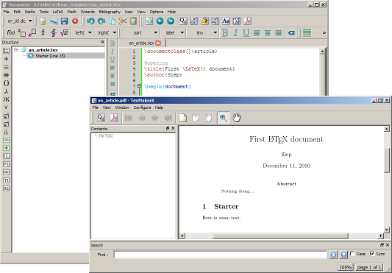Collapse the an_article.tex tree node

pos(16,50)
